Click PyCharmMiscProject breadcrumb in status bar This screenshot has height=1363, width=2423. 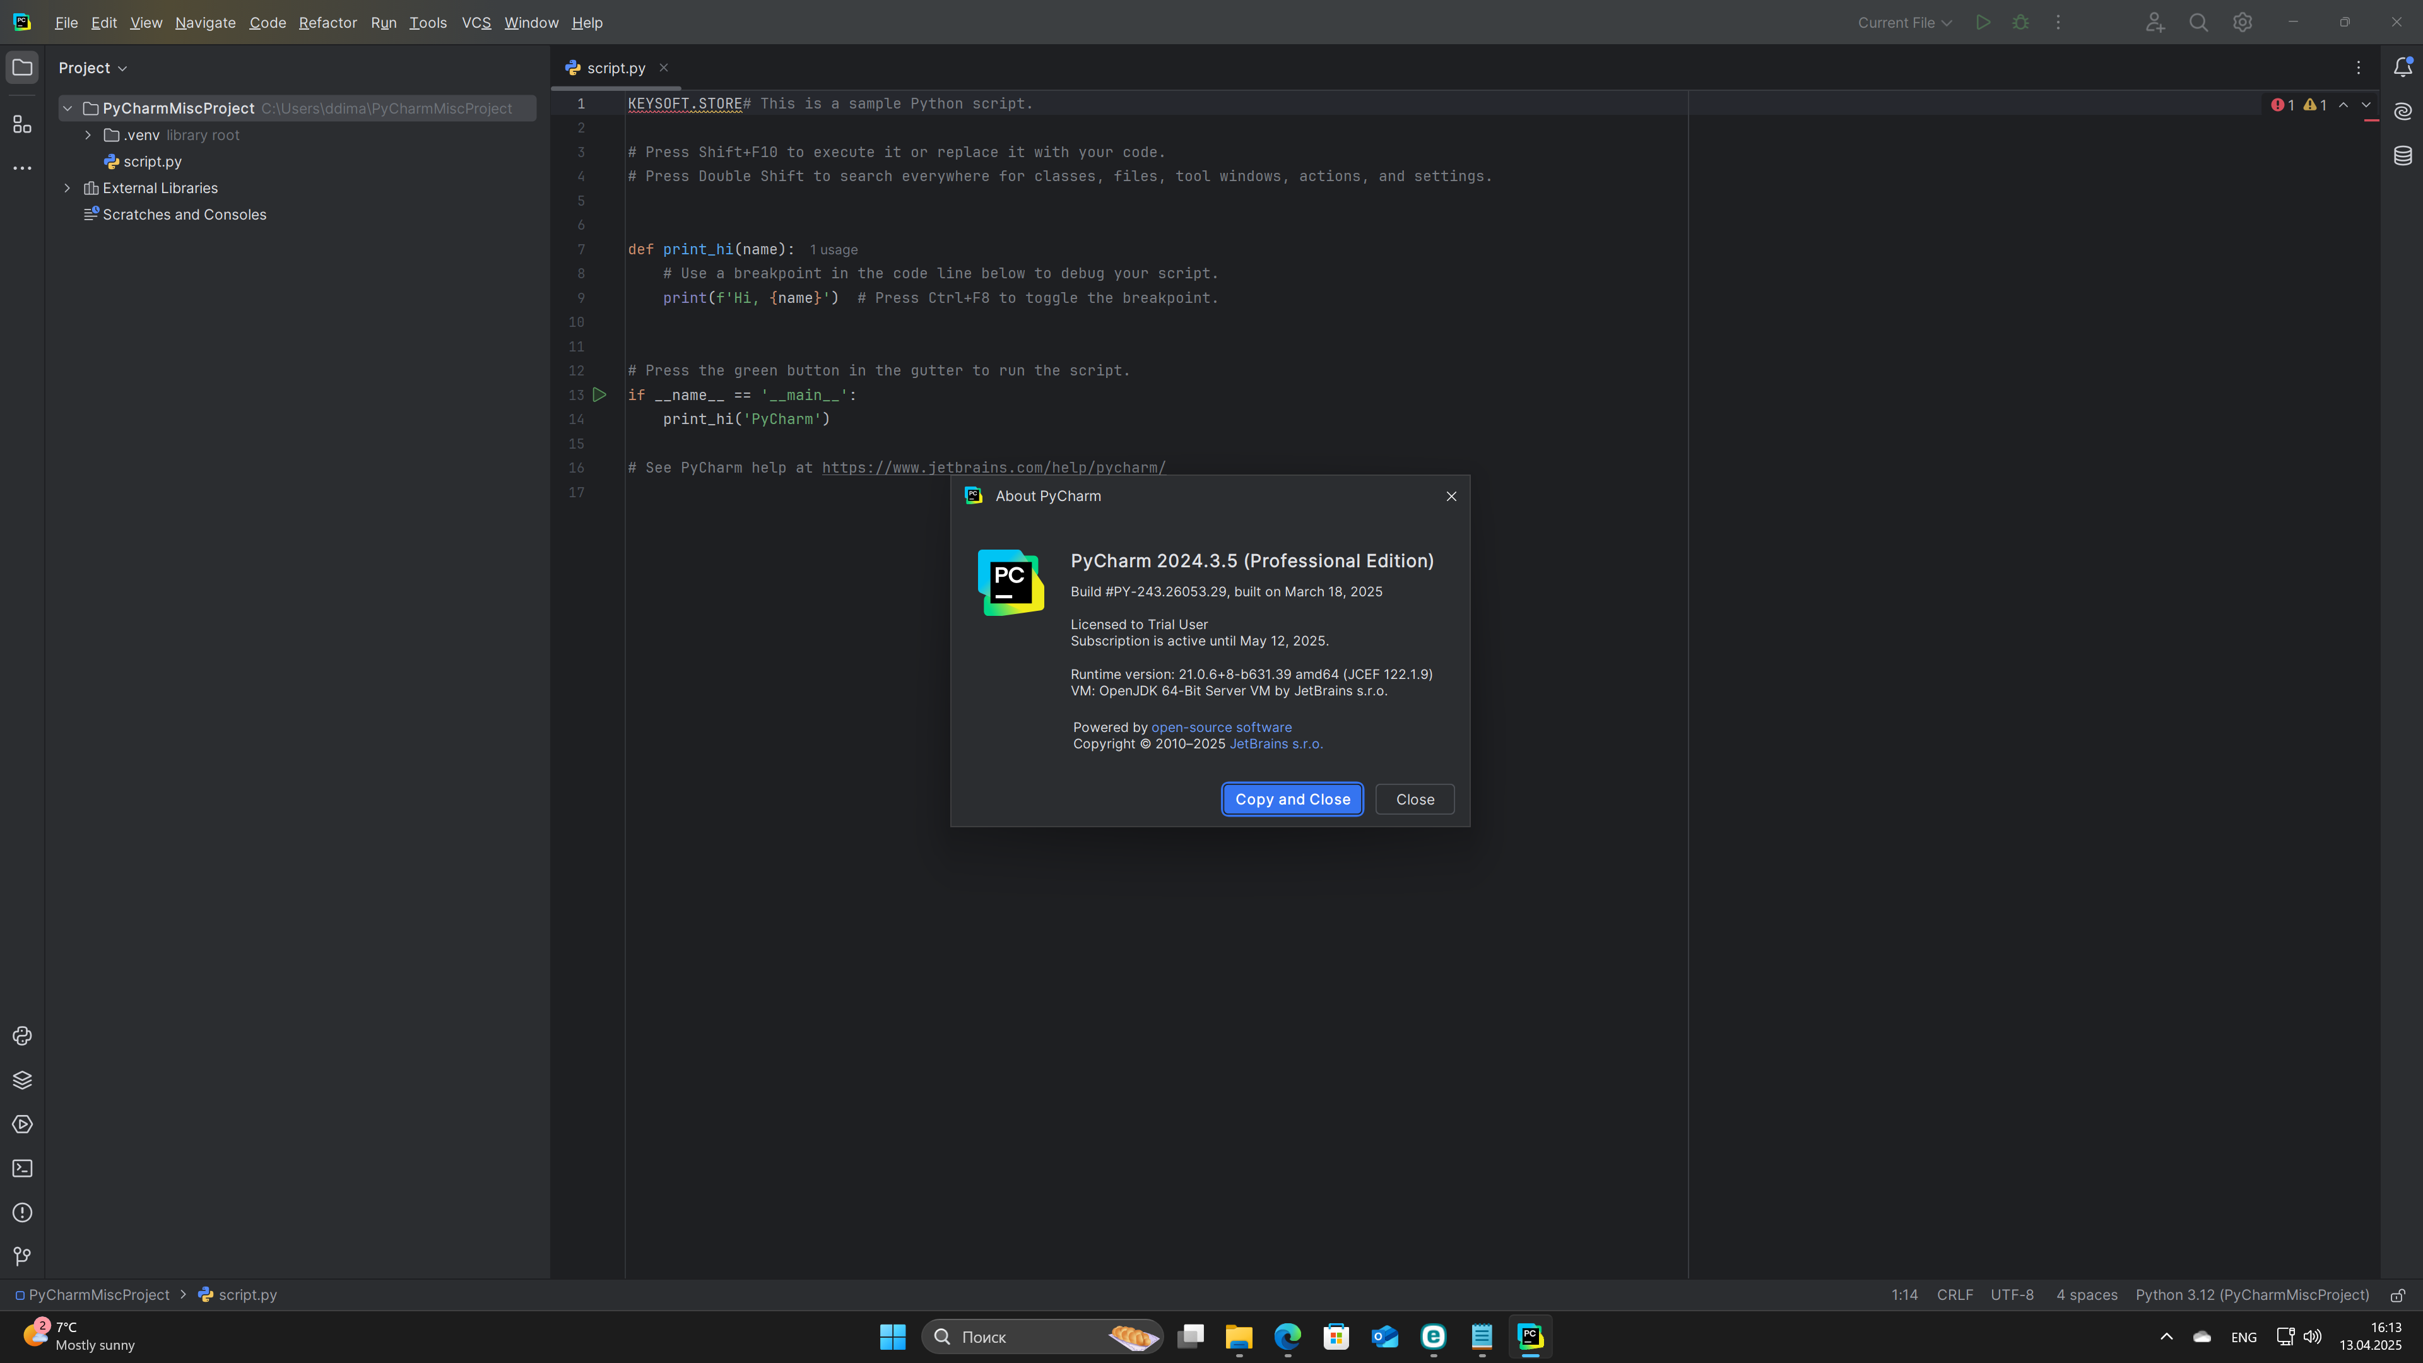tap(93, 1295)
